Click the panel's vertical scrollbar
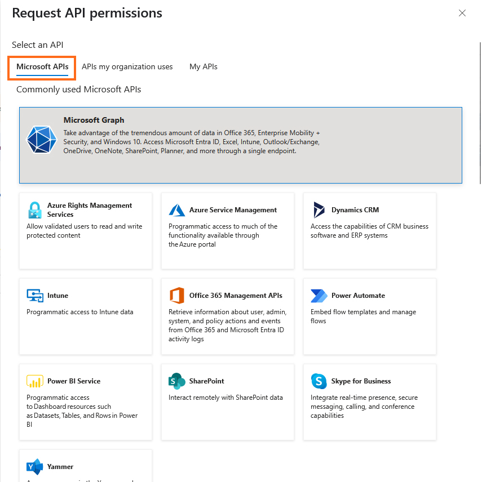Viewport: 482px width, 482px height. (480, 113)
